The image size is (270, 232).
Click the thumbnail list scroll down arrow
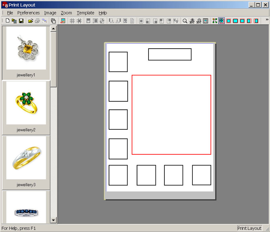point(53,220)
